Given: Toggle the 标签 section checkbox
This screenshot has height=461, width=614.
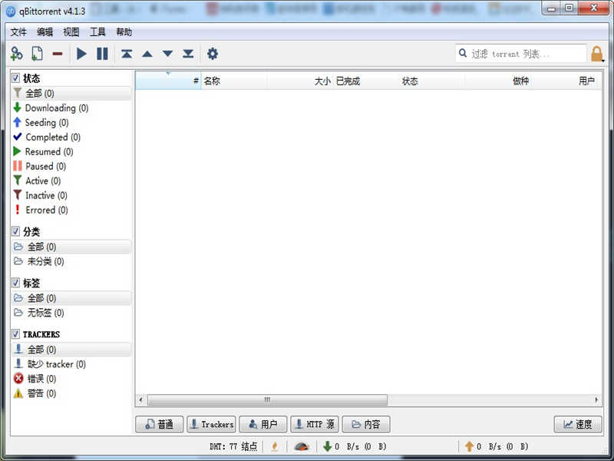Looking at the screenshot, I should (15, 283).
